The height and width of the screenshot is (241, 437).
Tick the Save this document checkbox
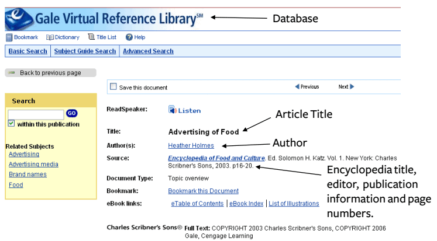point(113,86)
